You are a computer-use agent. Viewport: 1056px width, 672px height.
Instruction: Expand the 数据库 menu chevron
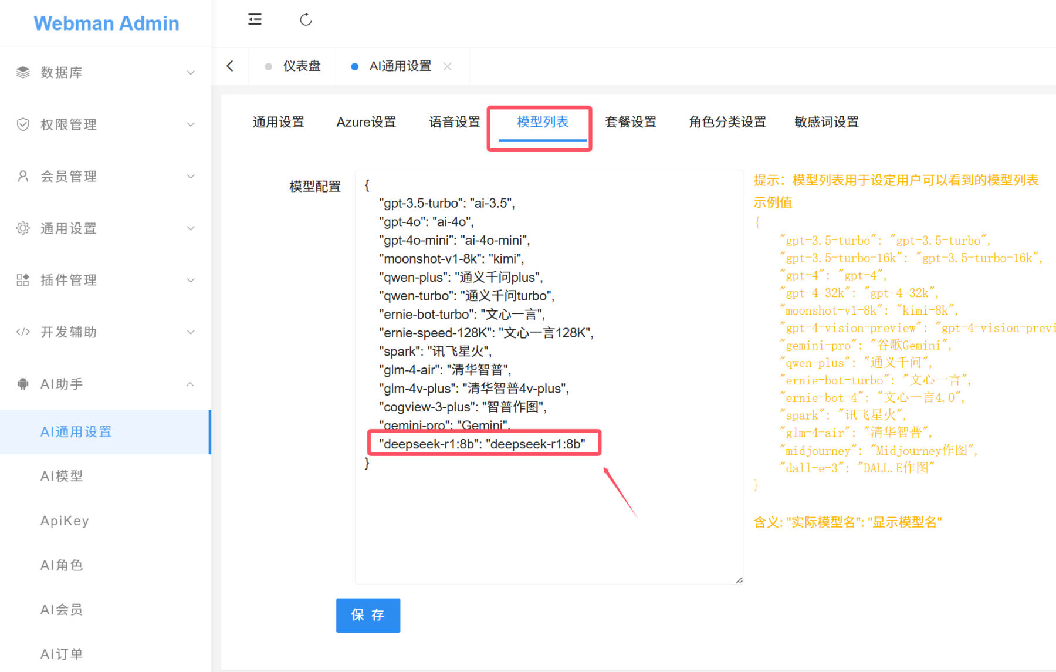[x=191, y=73]
